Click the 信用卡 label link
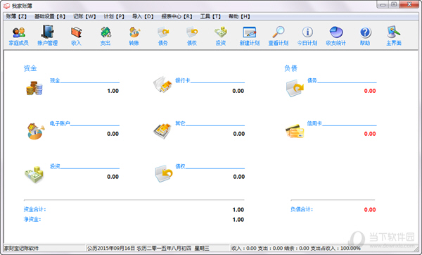422x255 pixels. click(x=314, y=123)
